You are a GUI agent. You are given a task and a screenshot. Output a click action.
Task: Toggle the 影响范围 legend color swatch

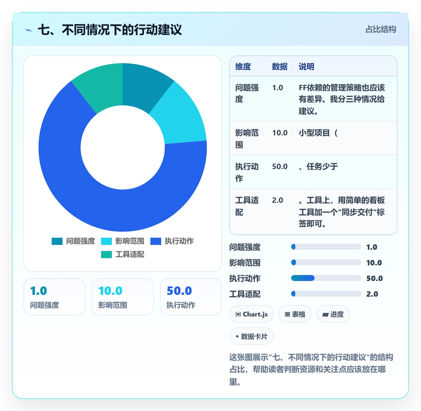pyautogui.click(x=106, y=241)
